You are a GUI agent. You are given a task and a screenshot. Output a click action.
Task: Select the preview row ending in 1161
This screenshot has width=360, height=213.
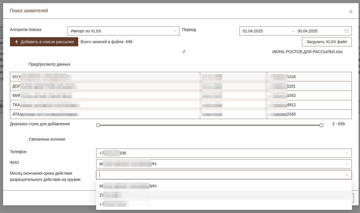pyautogui.click(x=181, y=86)
